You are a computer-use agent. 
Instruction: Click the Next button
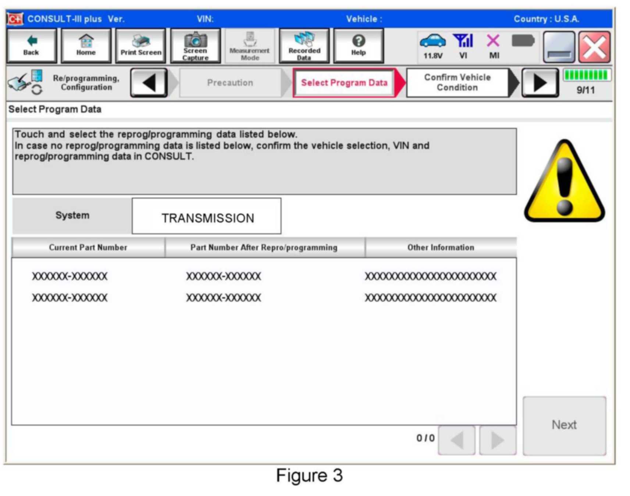(564, 425)
